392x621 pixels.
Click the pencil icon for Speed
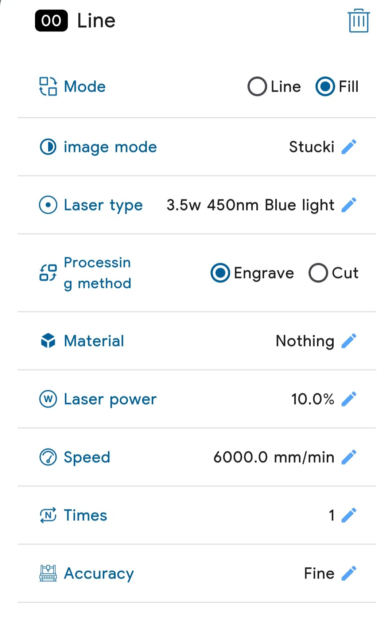click(x=349, y=457)
